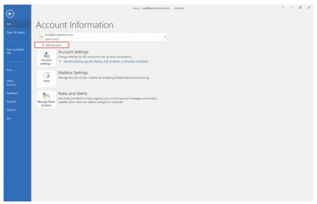
Task: Follow the Get the Outlook app link
Action: click(x=106, y=61)
